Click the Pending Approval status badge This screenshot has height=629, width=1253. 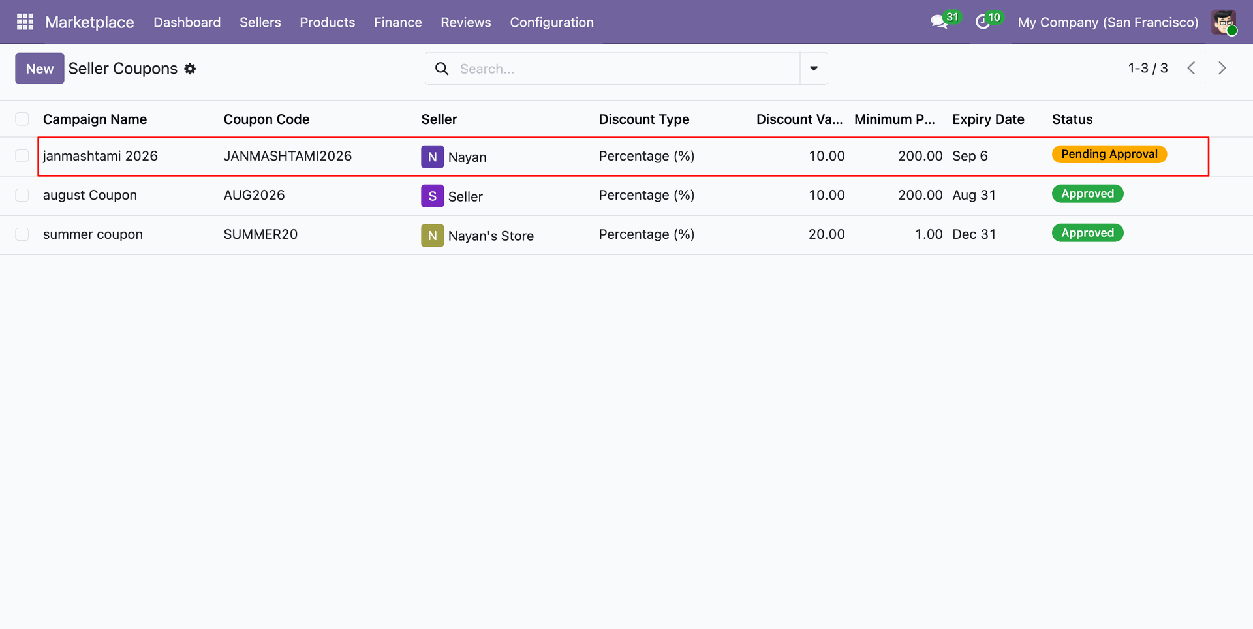click(1109, 154)
